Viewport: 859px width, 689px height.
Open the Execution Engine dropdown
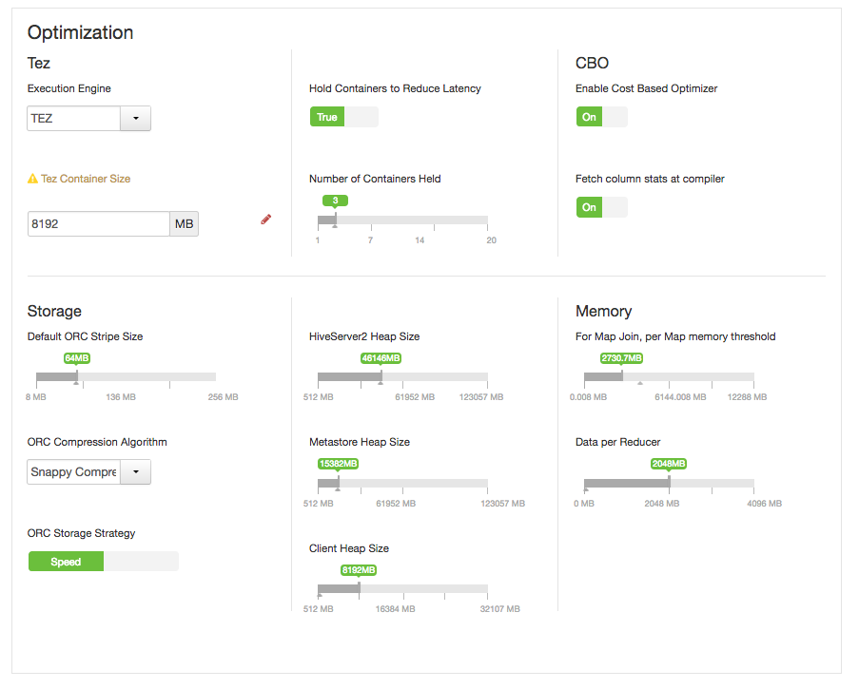pyautogui.click(x=135, y=119)
